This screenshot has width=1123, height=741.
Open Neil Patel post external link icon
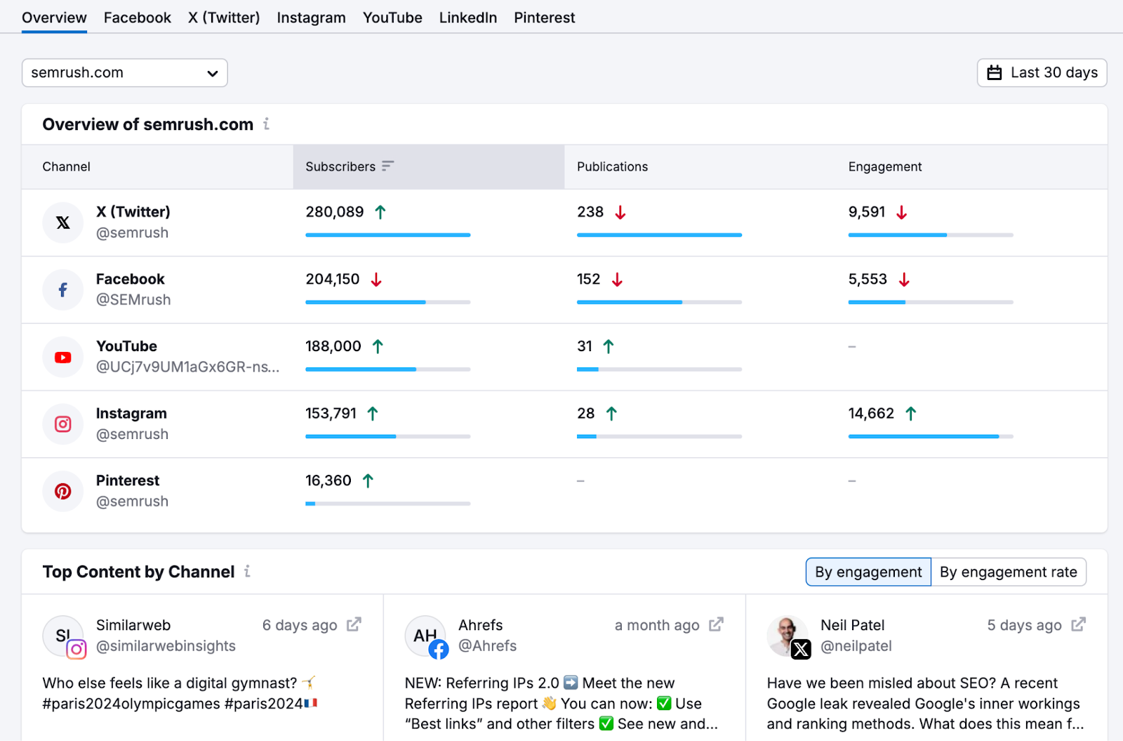pos(1079,624)
